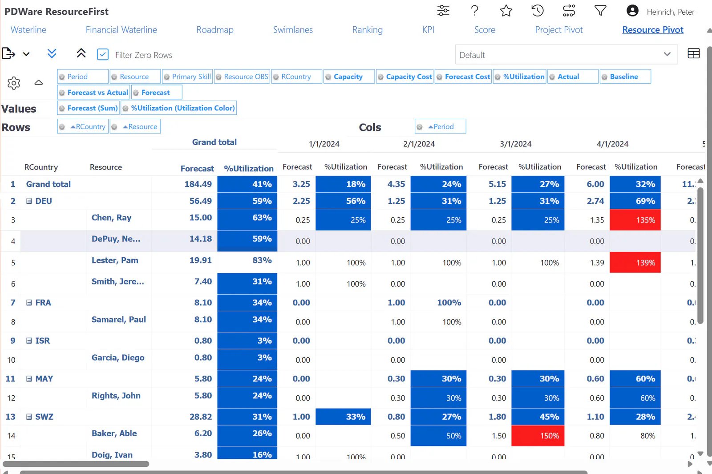Collapse the ISR country group
The image size is (712, 474).
pos(29,340)
